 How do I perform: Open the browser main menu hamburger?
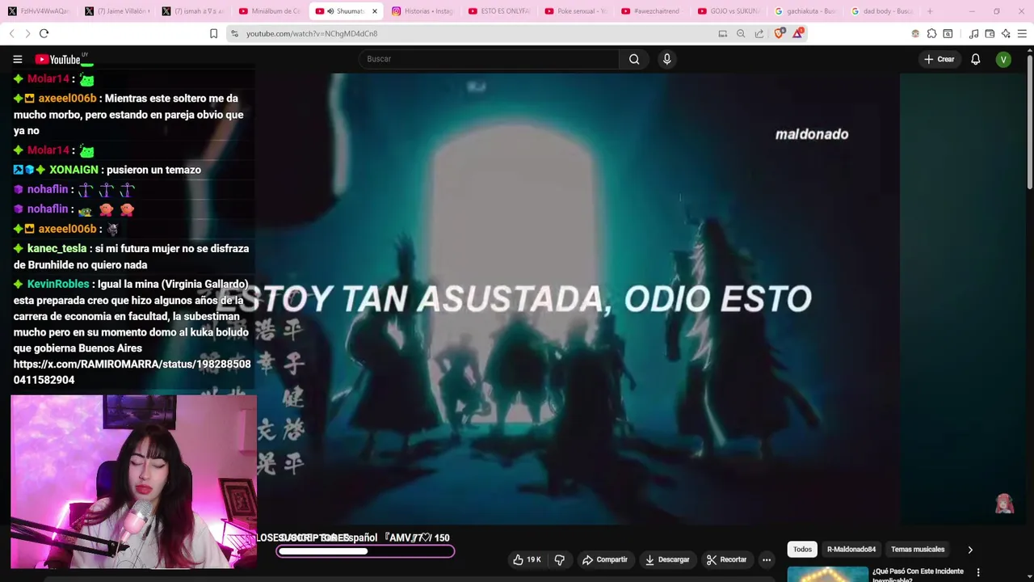pos(1022,33)
